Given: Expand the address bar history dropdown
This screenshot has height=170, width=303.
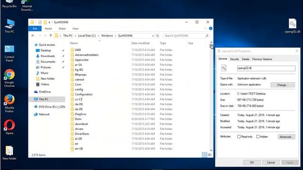Looking at the screenshot, I should pyautogui.click(x=153, y=36).
